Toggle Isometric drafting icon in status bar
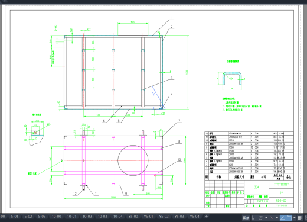This screenshot has width=307, height=222. 272,218
